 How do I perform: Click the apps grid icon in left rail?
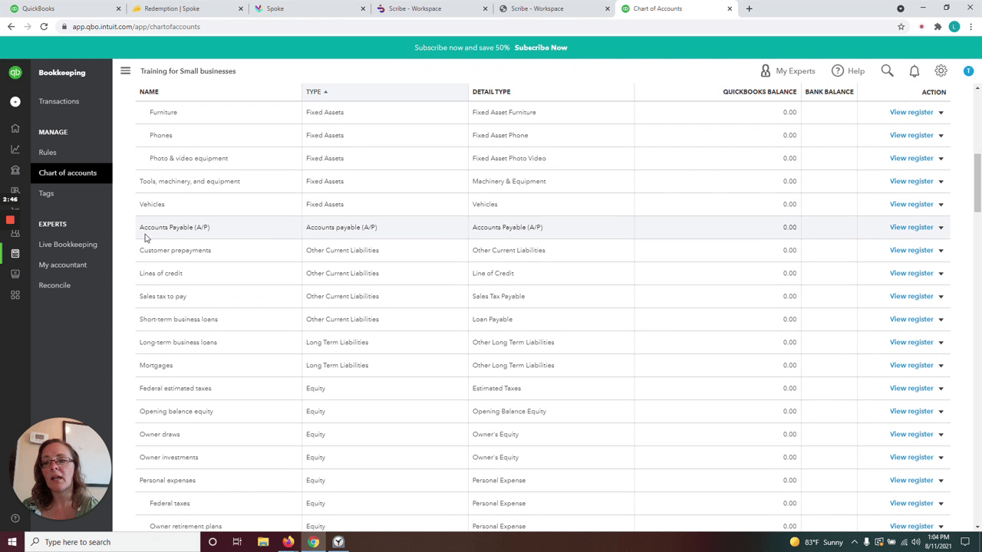[x=15, y=295]
